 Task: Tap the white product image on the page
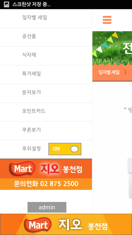pyautogui.click(x=130, y=178)
